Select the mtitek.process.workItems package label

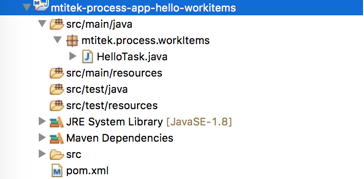coord(146,40)
